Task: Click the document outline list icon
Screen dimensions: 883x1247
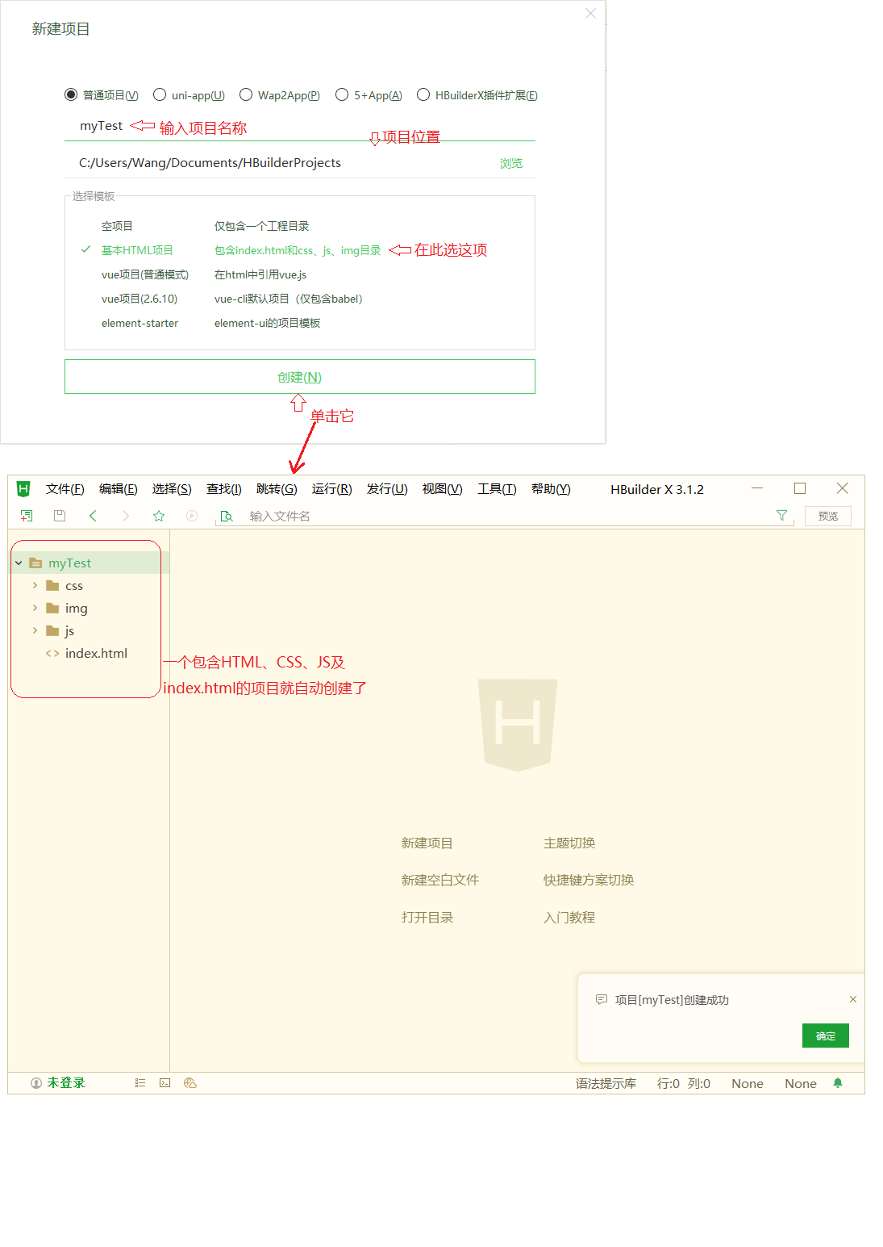Action: click(x=140, y=1083)
